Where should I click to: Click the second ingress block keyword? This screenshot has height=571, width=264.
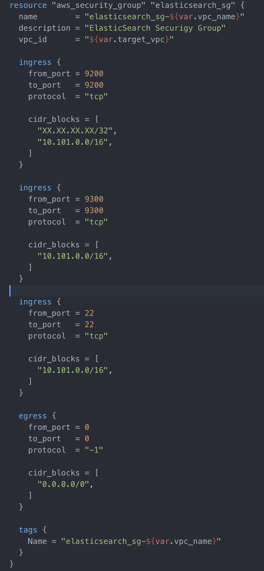[35, 188]
